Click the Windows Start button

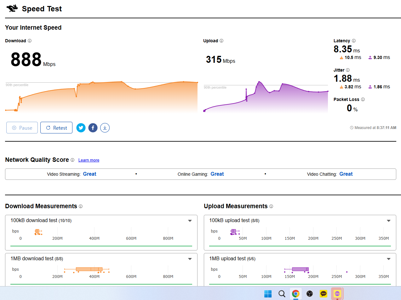pyautogui.click(x=268, y=294)
